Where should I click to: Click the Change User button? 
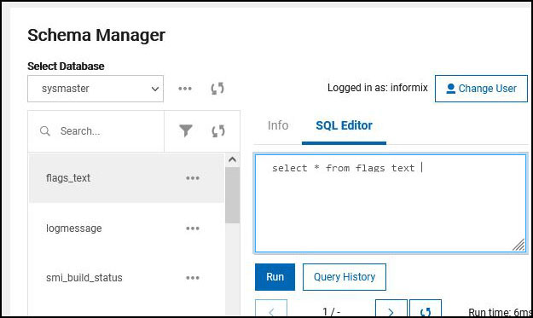(481, 89)
